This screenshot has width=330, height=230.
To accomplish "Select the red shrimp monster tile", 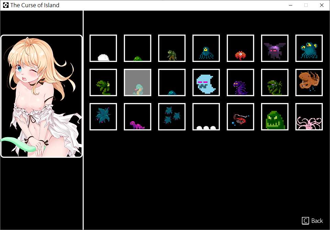I will coord(240,117).
